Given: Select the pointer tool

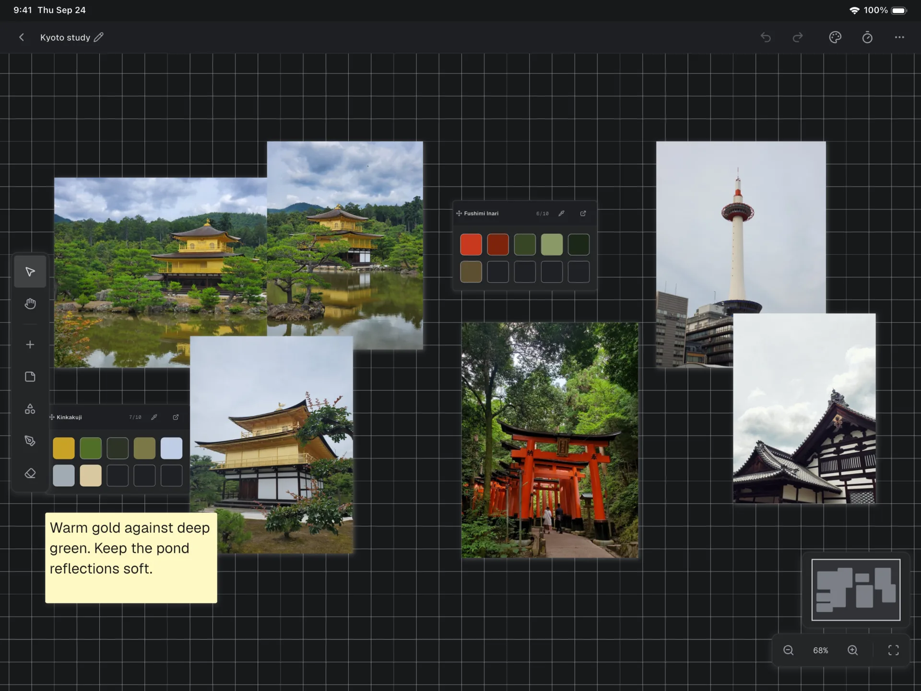Looking at the screenshot, I should tap(30, 272).
